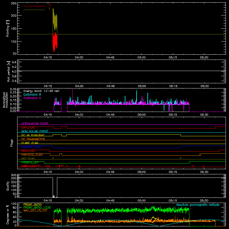Select the PARTICLE_FLAG label

32,155
